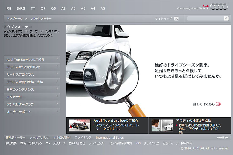Open 会社概要 footer link
This screenshot has height=155, width=233.
[x=11, y=143]
